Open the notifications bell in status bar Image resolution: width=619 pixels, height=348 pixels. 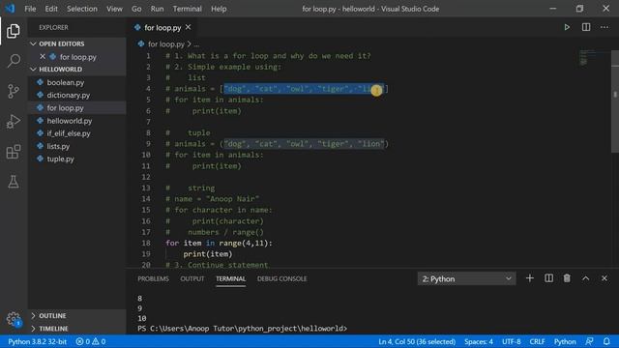(x=606, y=341)
